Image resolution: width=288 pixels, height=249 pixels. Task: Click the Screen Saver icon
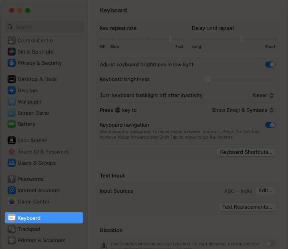point(12,113)
